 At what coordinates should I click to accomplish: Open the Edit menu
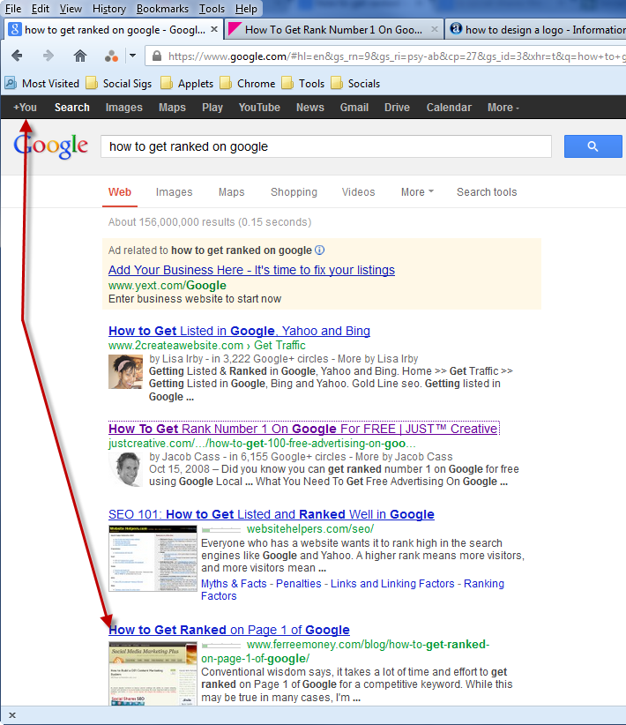pos(41,9)
